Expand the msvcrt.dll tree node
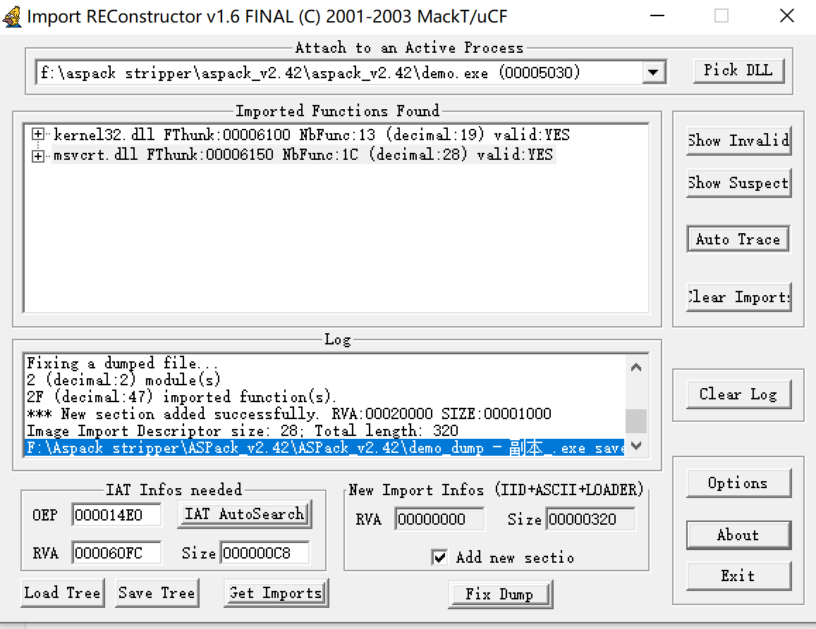 coord(37,156)
